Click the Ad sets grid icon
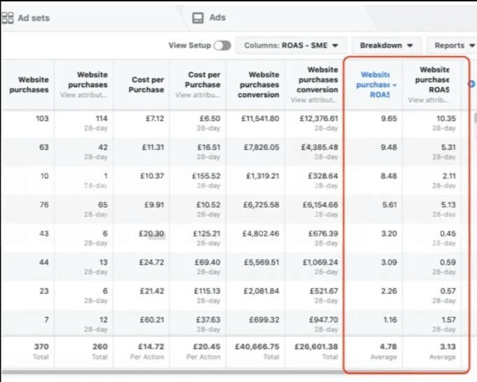 tap(6, 17)
